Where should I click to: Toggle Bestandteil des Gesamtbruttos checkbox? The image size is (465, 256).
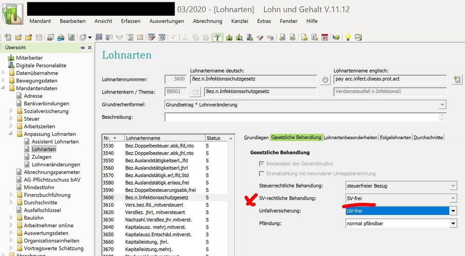pos(261,164)
